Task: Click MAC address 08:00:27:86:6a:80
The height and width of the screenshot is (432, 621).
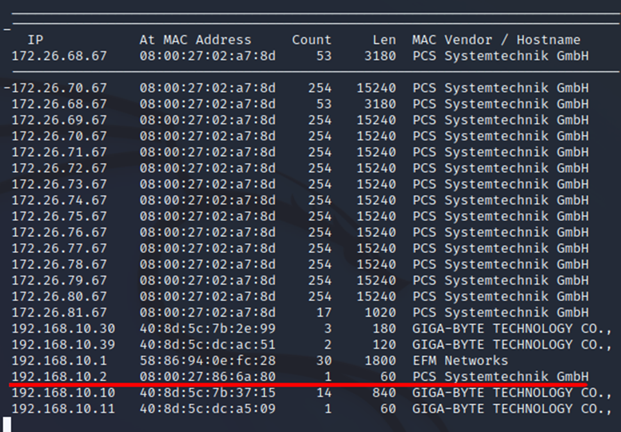Action: click(207, 377)
